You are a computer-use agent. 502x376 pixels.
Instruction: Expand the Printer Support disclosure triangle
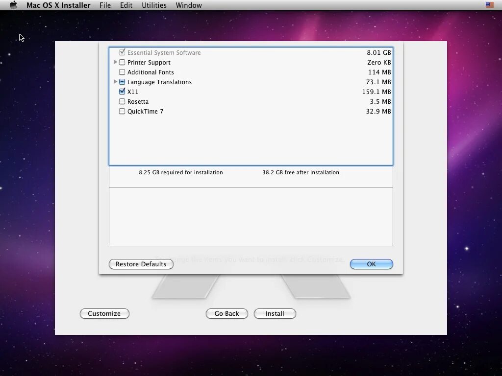[115, 62]
